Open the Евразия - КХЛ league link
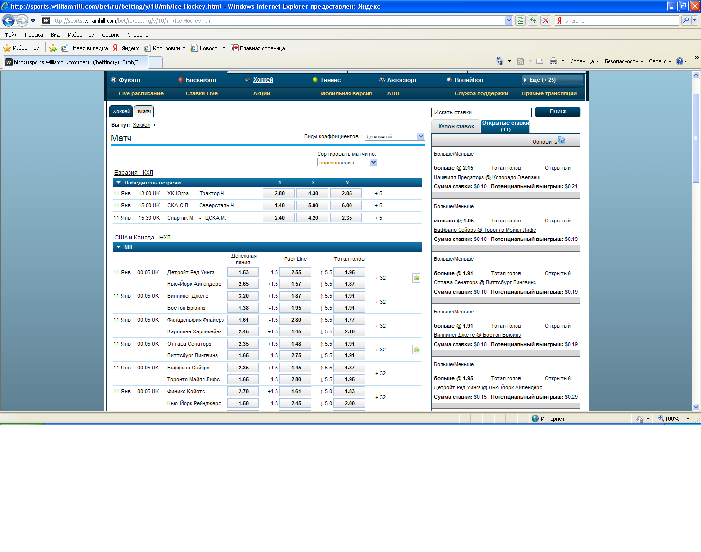The height and width of the screenshot is (552, 701). 134,173
